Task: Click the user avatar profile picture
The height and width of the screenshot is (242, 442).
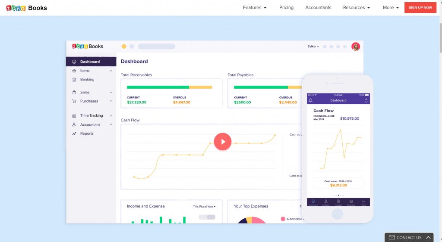Action: 356,47
